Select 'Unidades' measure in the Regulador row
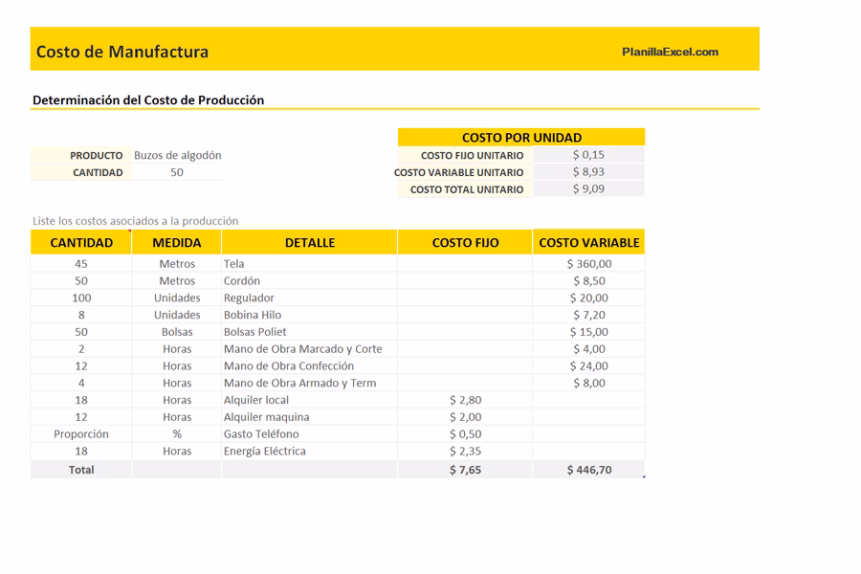 coord(177,298)
